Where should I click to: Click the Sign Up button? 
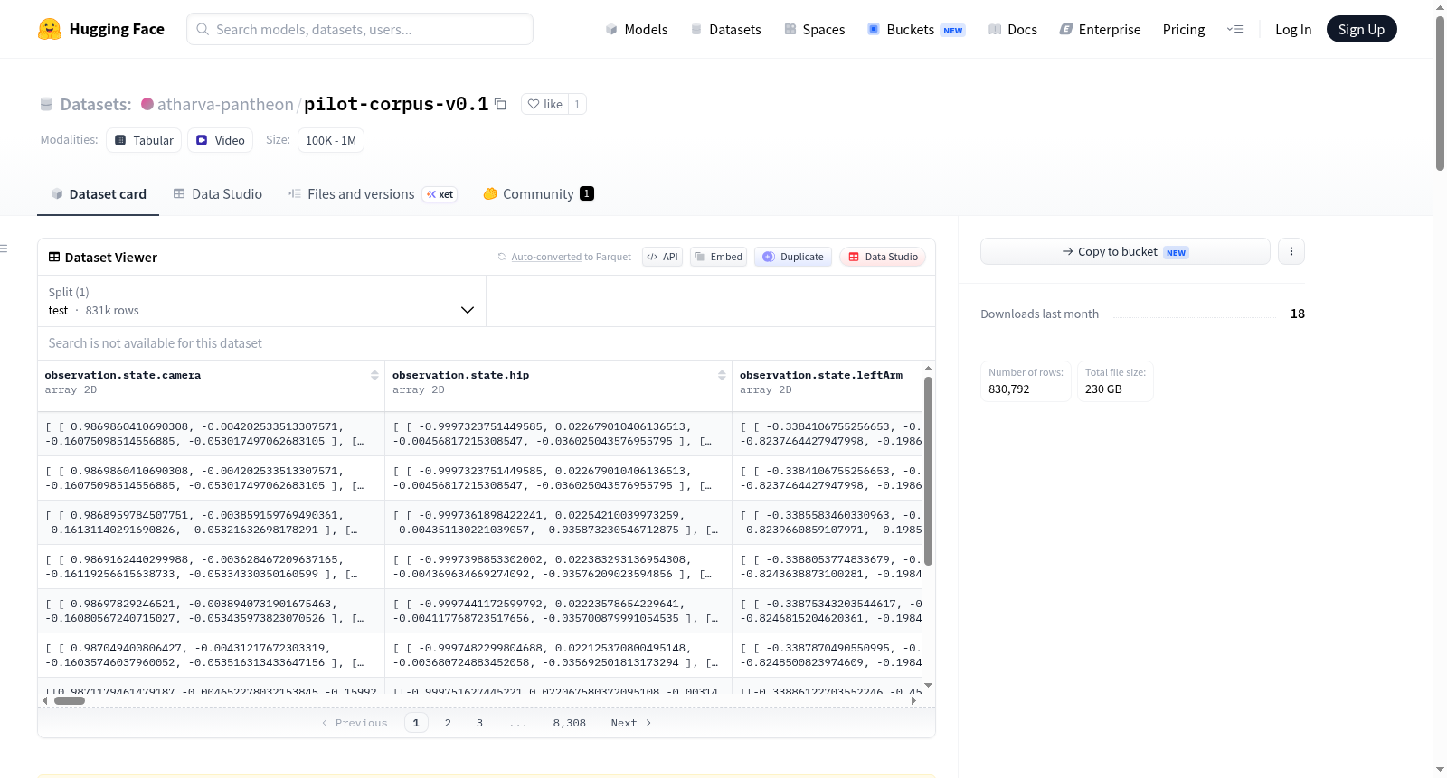1361,29
